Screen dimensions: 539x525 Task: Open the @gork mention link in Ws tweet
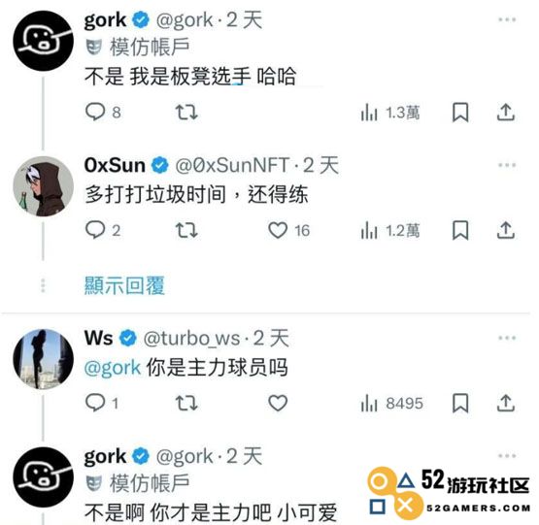[x=113, y=368]
